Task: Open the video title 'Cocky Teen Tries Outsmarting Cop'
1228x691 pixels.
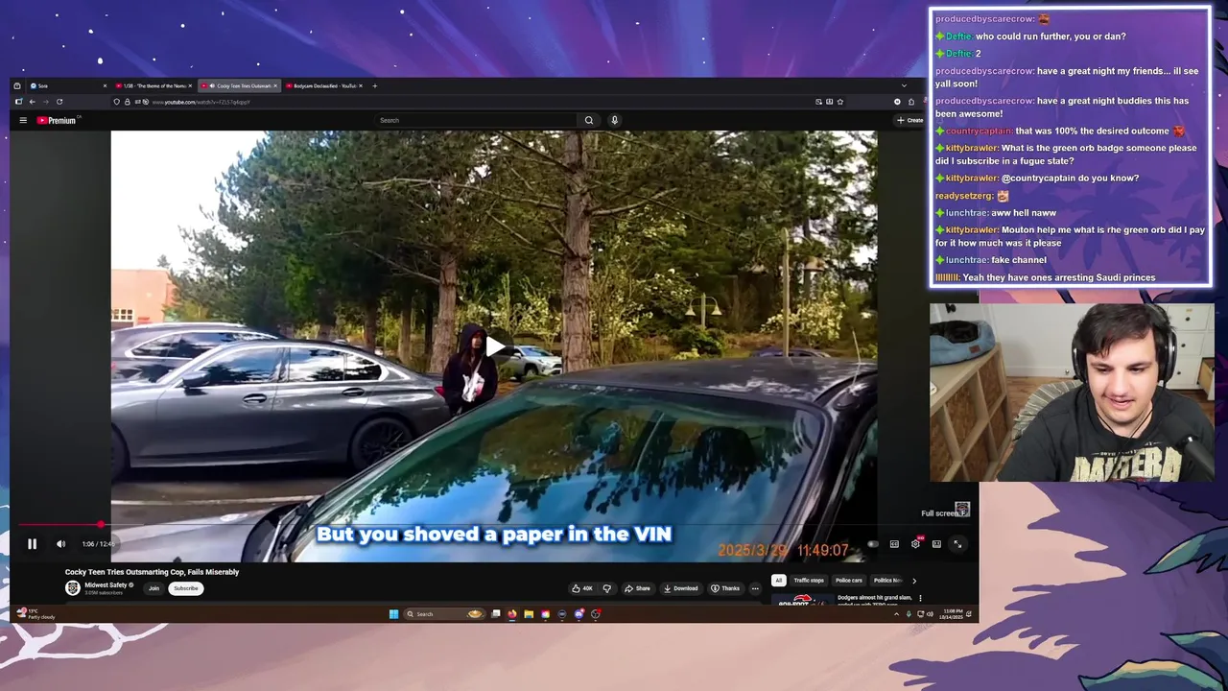Action: 152,572
